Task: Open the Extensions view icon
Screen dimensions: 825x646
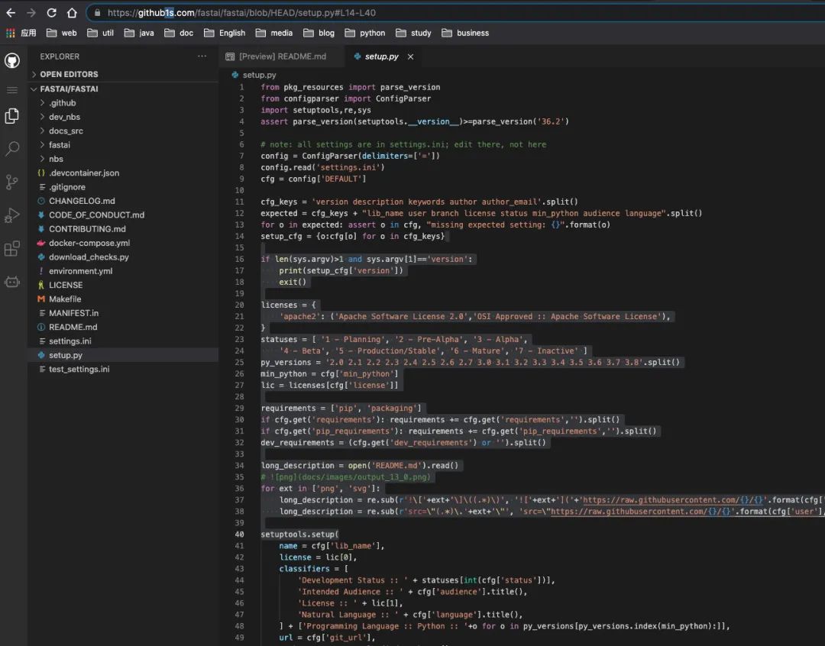Action: coord(12,249)
